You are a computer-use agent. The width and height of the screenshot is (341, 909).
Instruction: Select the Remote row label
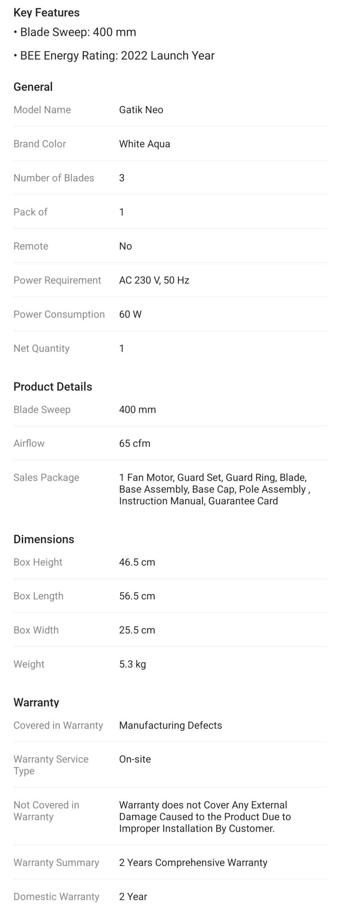31,246
